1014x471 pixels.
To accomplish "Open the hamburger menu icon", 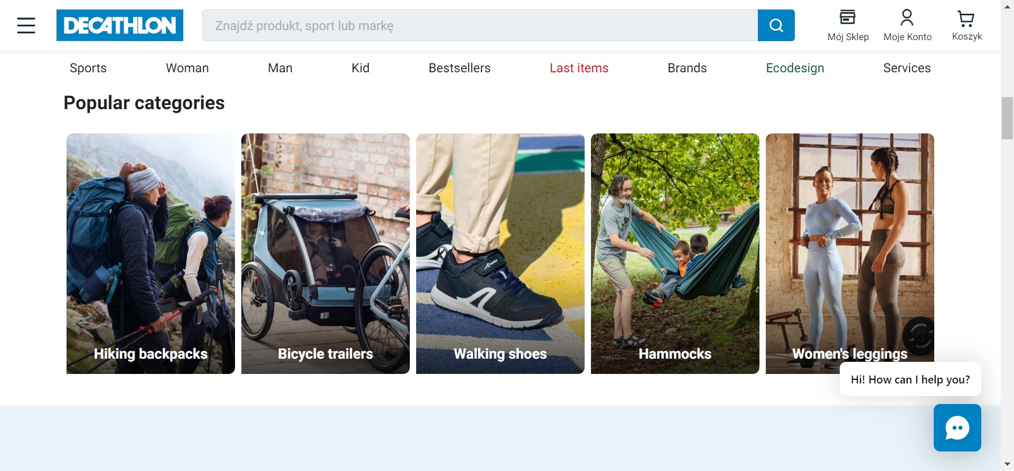I will click(26, 25).
